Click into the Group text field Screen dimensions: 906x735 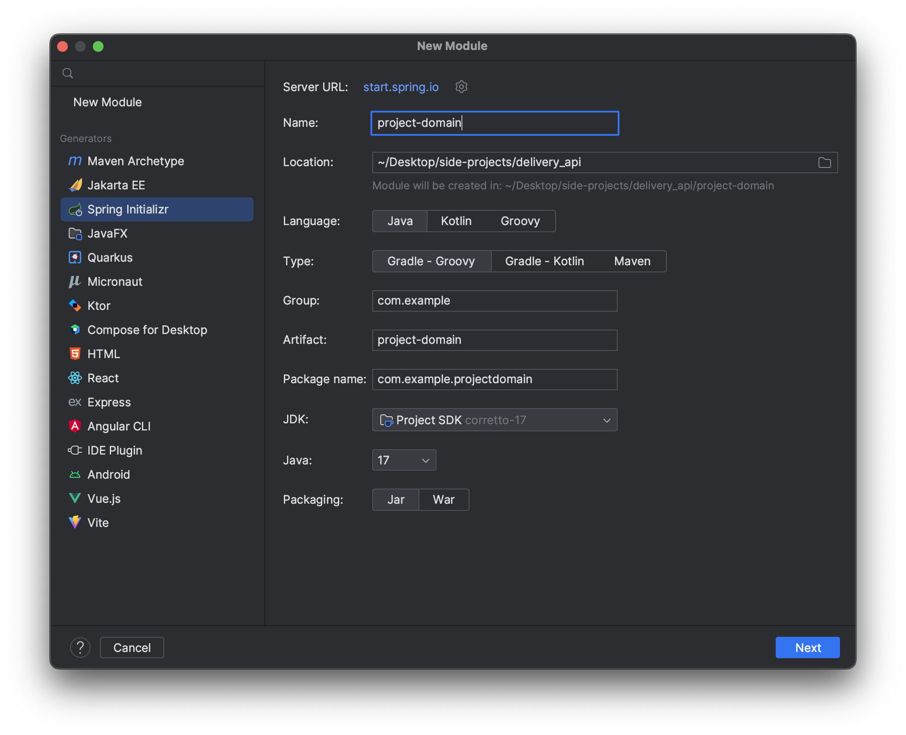coord(495,301)
